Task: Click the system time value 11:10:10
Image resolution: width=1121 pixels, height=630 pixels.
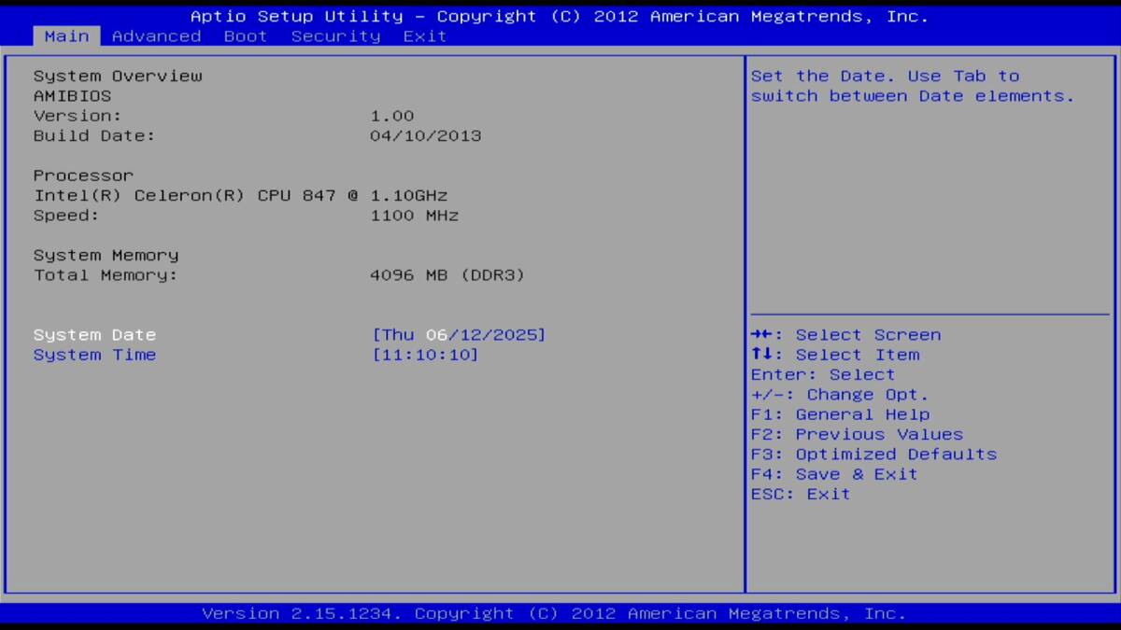Action: (425, 355)
